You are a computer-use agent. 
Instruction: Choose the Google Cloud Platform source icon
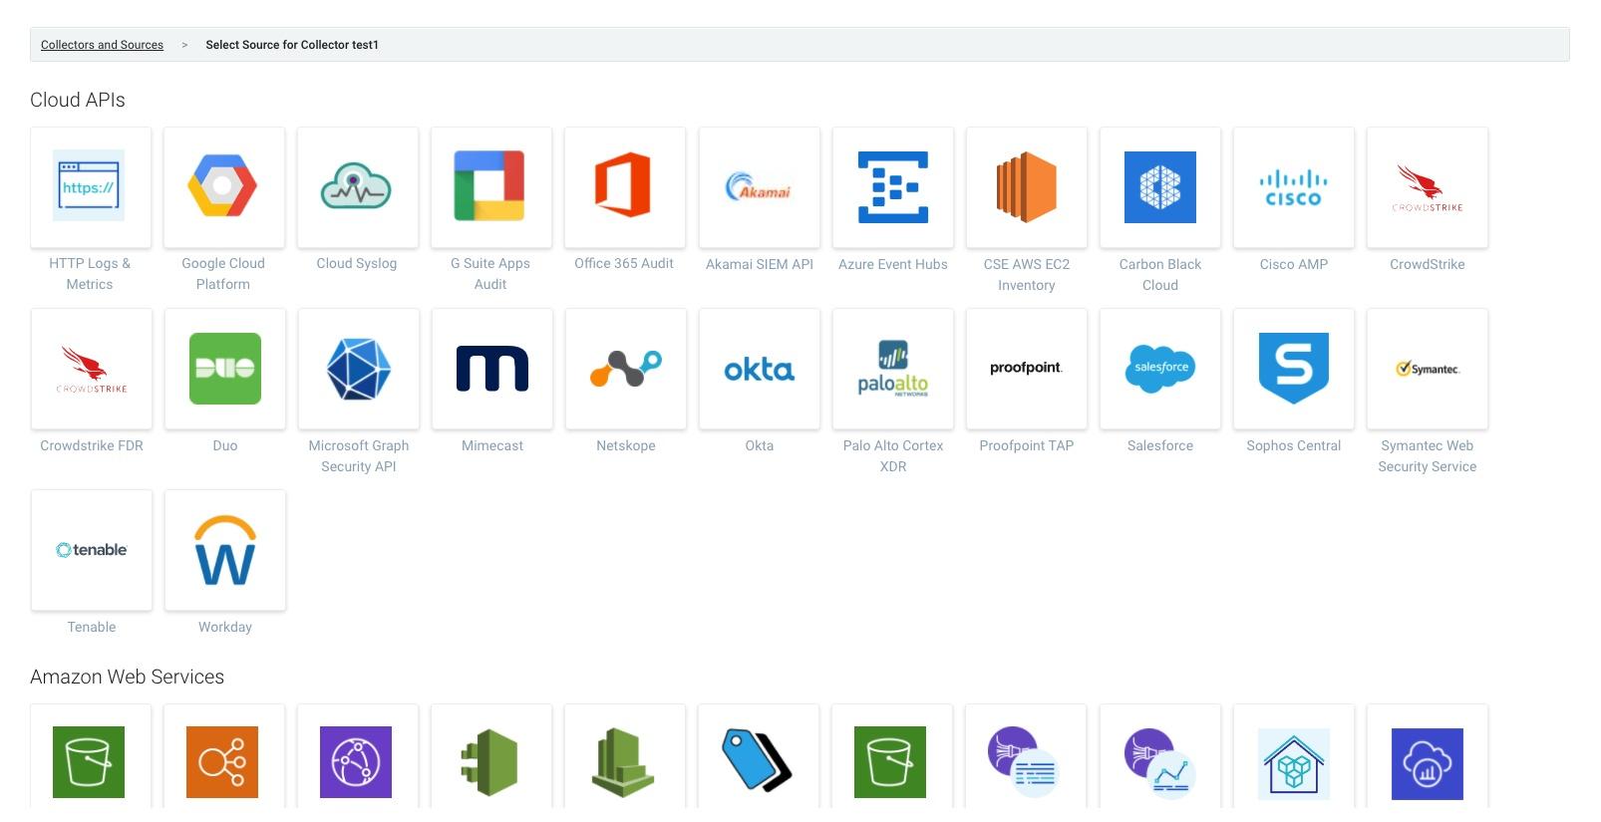coord(223,187)
